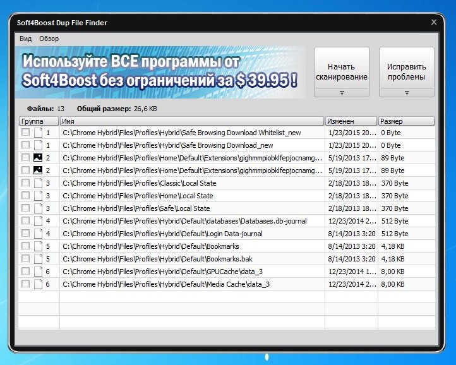
Task: Select path Profiles\Safe\Local State
Action: (136, 208)
